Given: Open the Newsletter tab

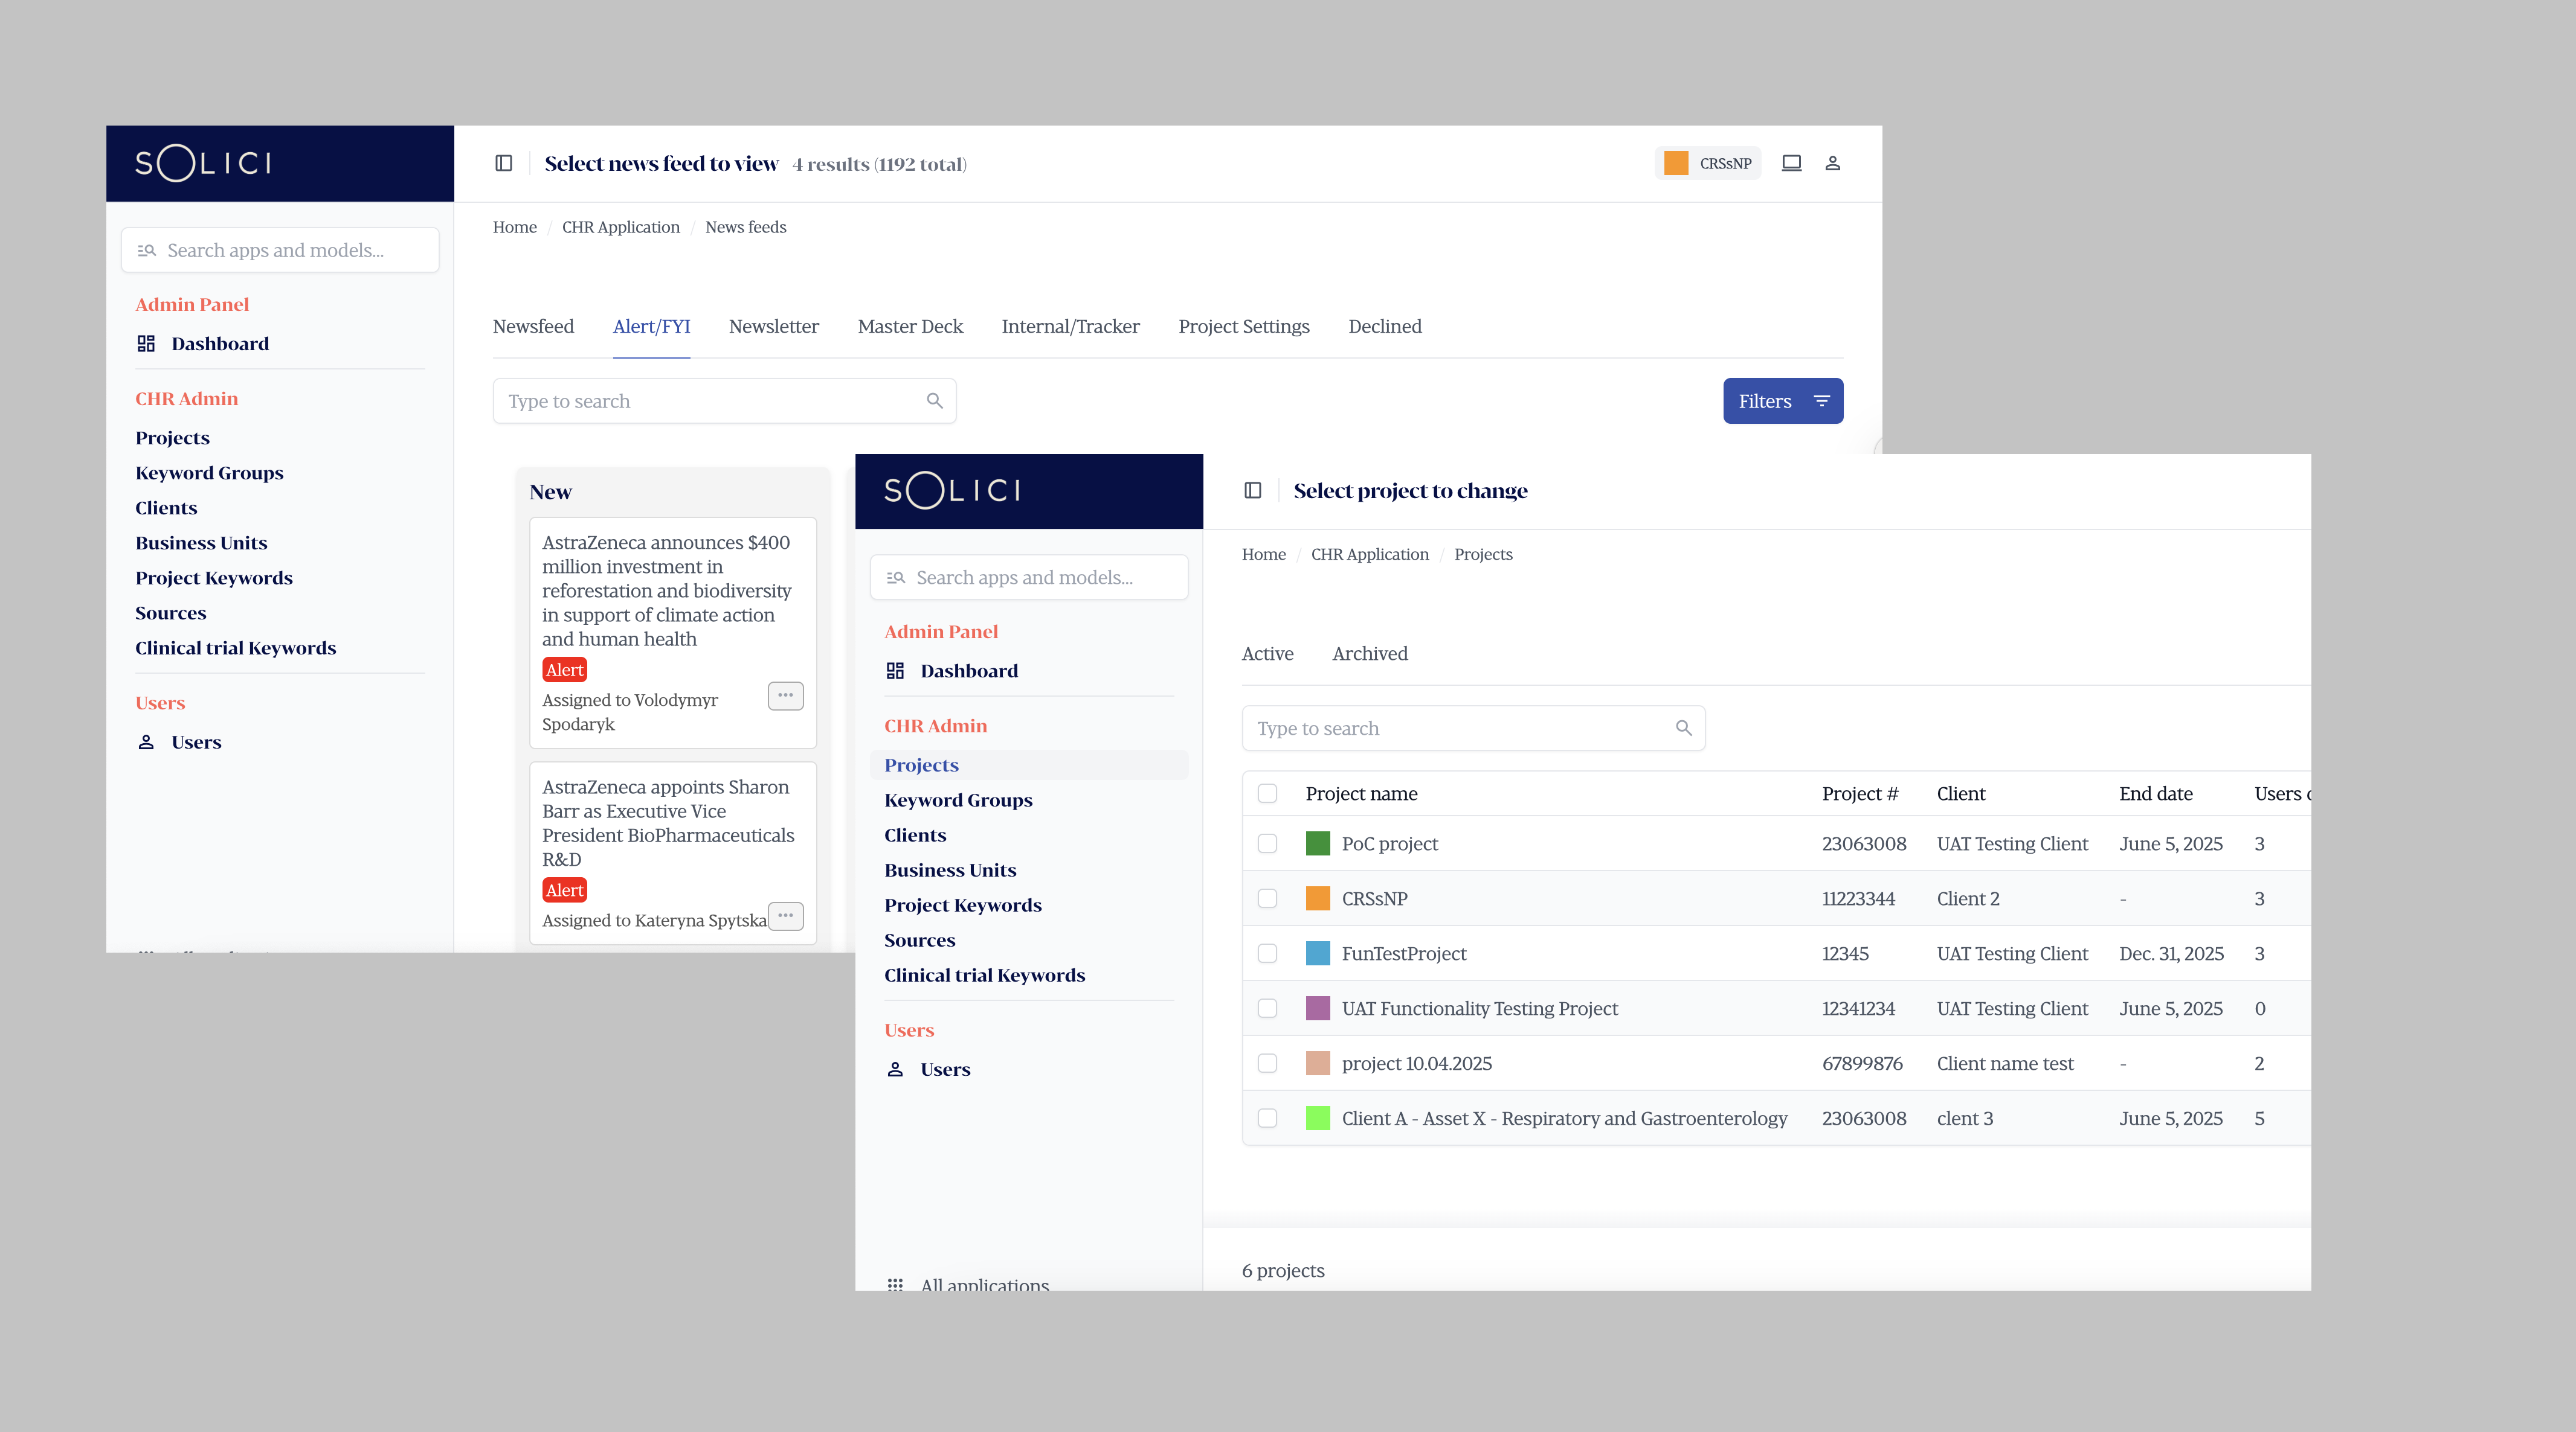Looking at the screenshot, I should tap(774, 327).
